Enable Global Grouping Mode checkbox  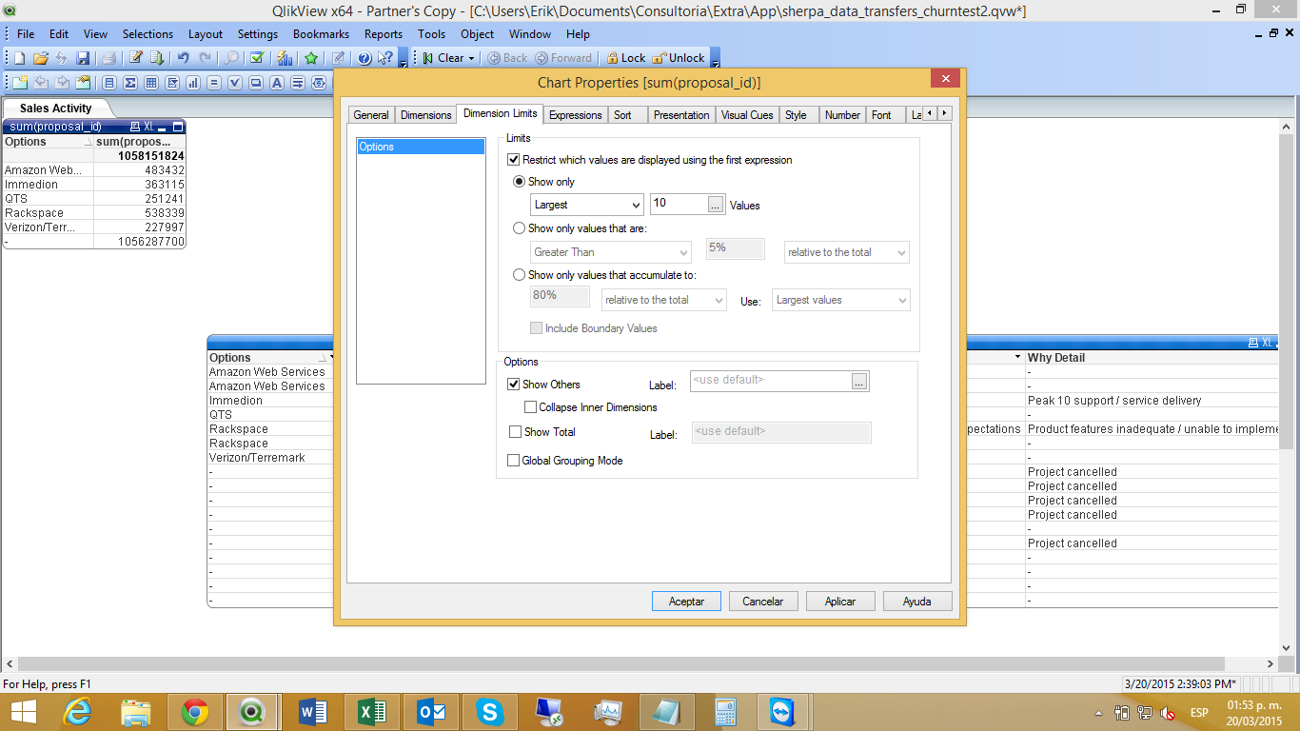514,461
